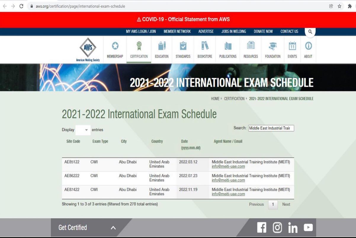The width and height of the screenshot is (356, 238).
Task: Click the Showing 1 to 3 entries text
Action: point(110,204)
